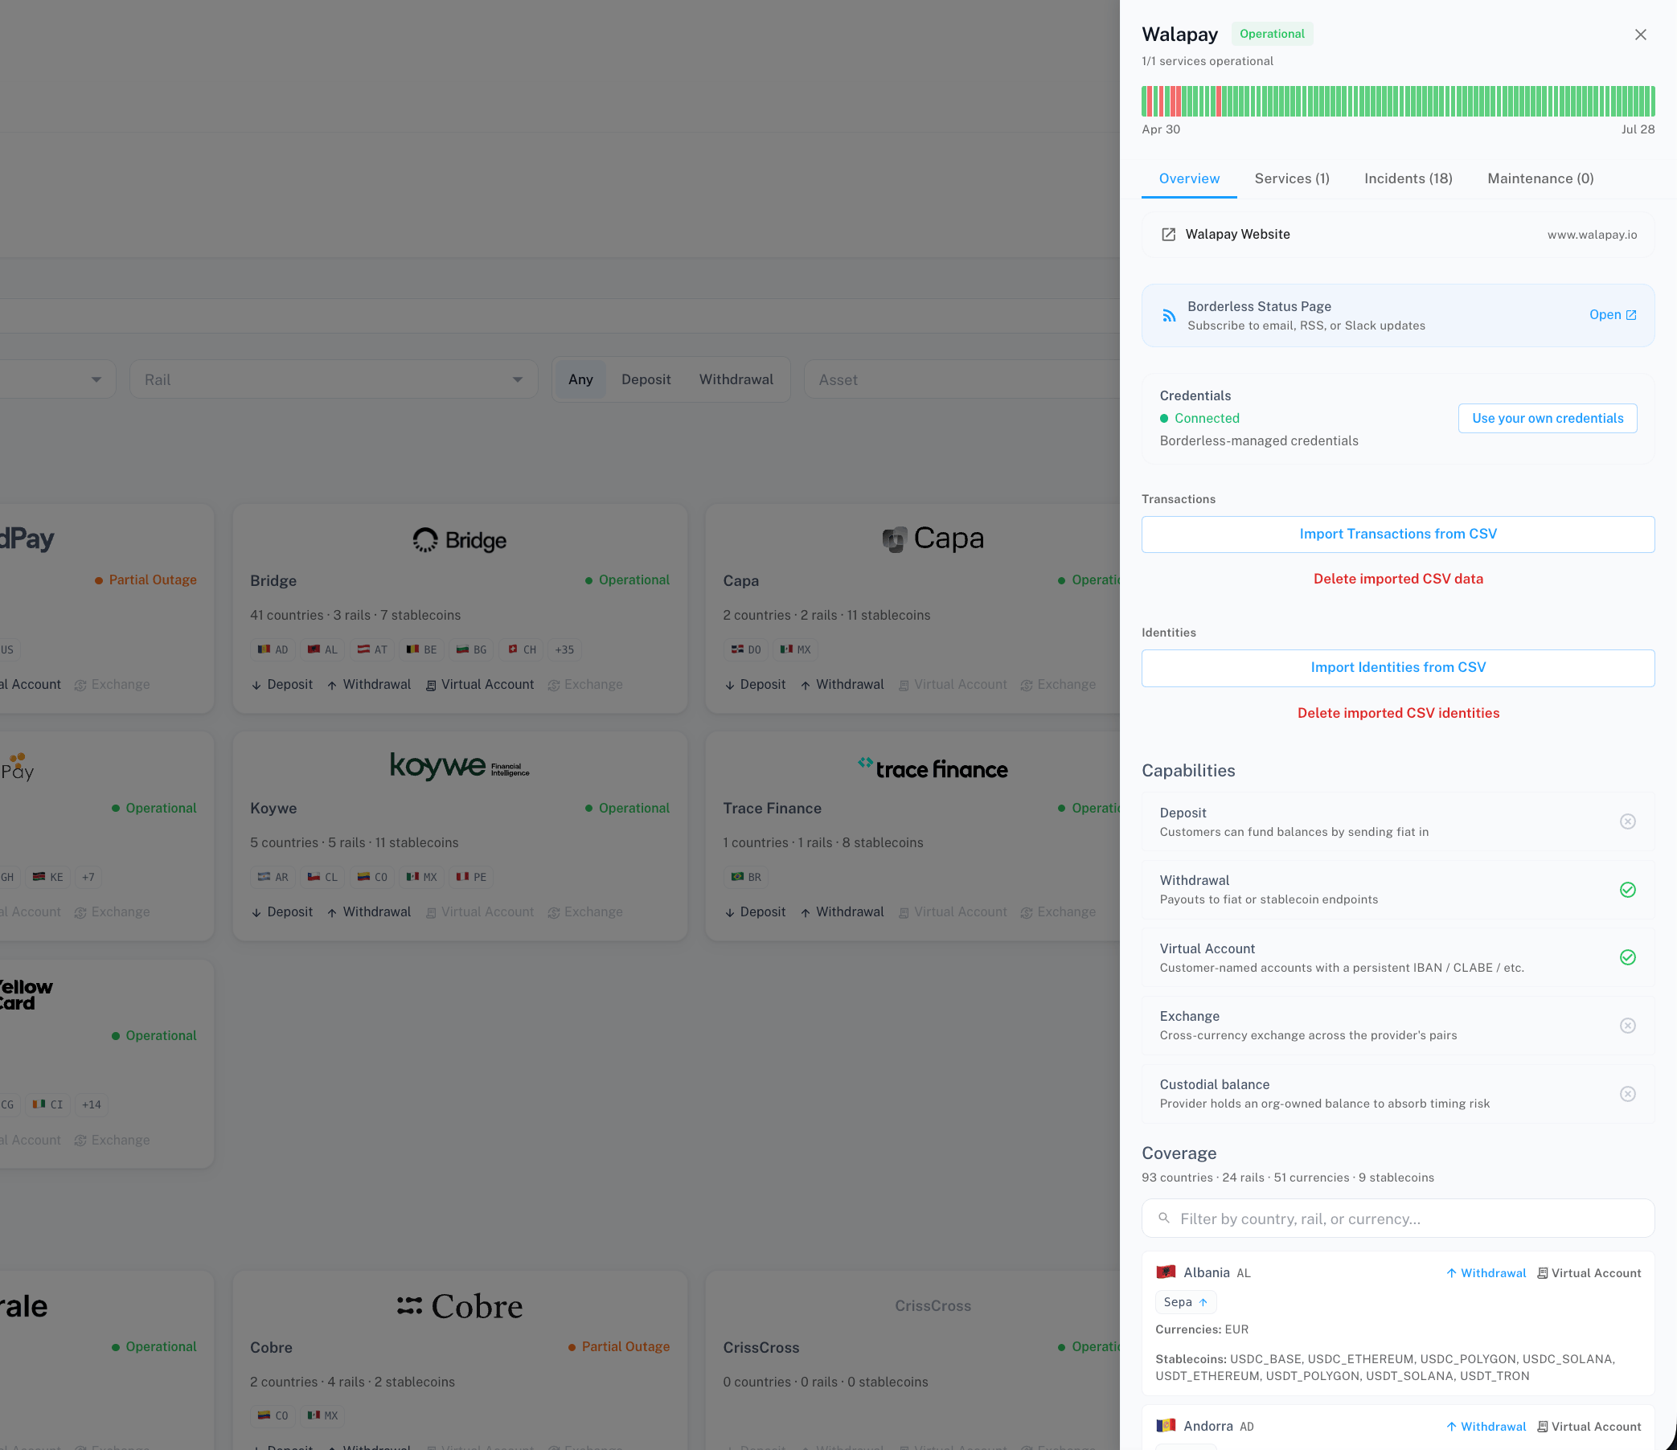1677x1450 pixels.
Task: Click Koywe card Withdrawal label
Action: (369, 912)
